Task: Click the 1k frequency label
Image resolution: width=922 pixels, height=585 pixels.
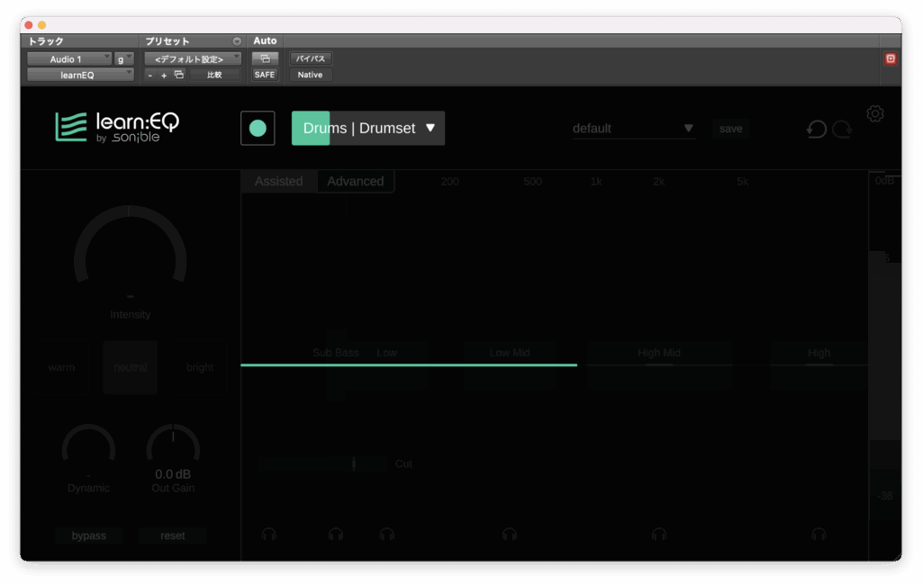Action: click(596, 182)
